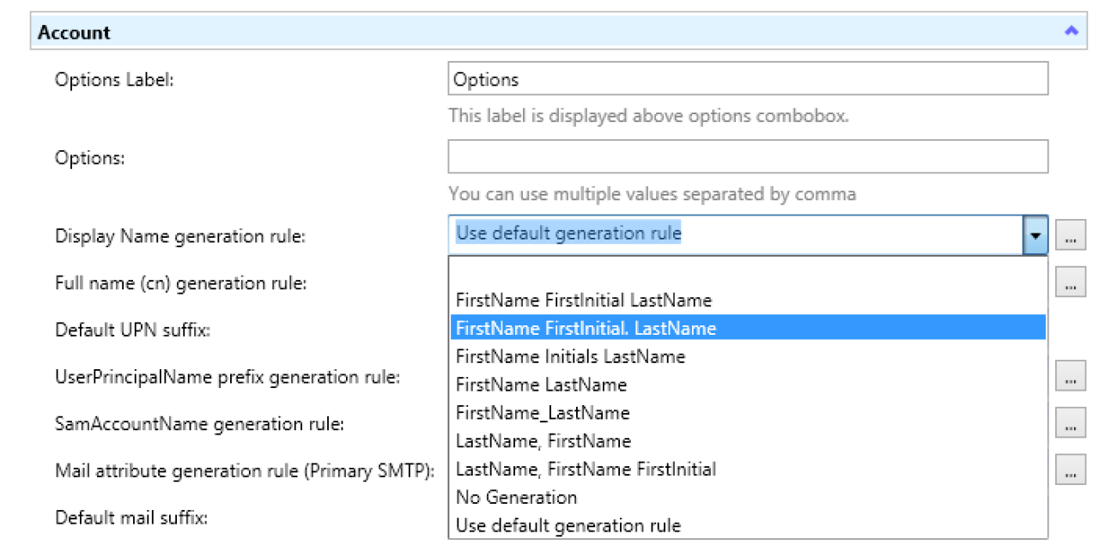Viewport: 1099px width, 546px height.
Task: Choose highlighted 'FirstName FirstInitial. LastName' option
Action: pyautogui.click(x=748, y=328)
